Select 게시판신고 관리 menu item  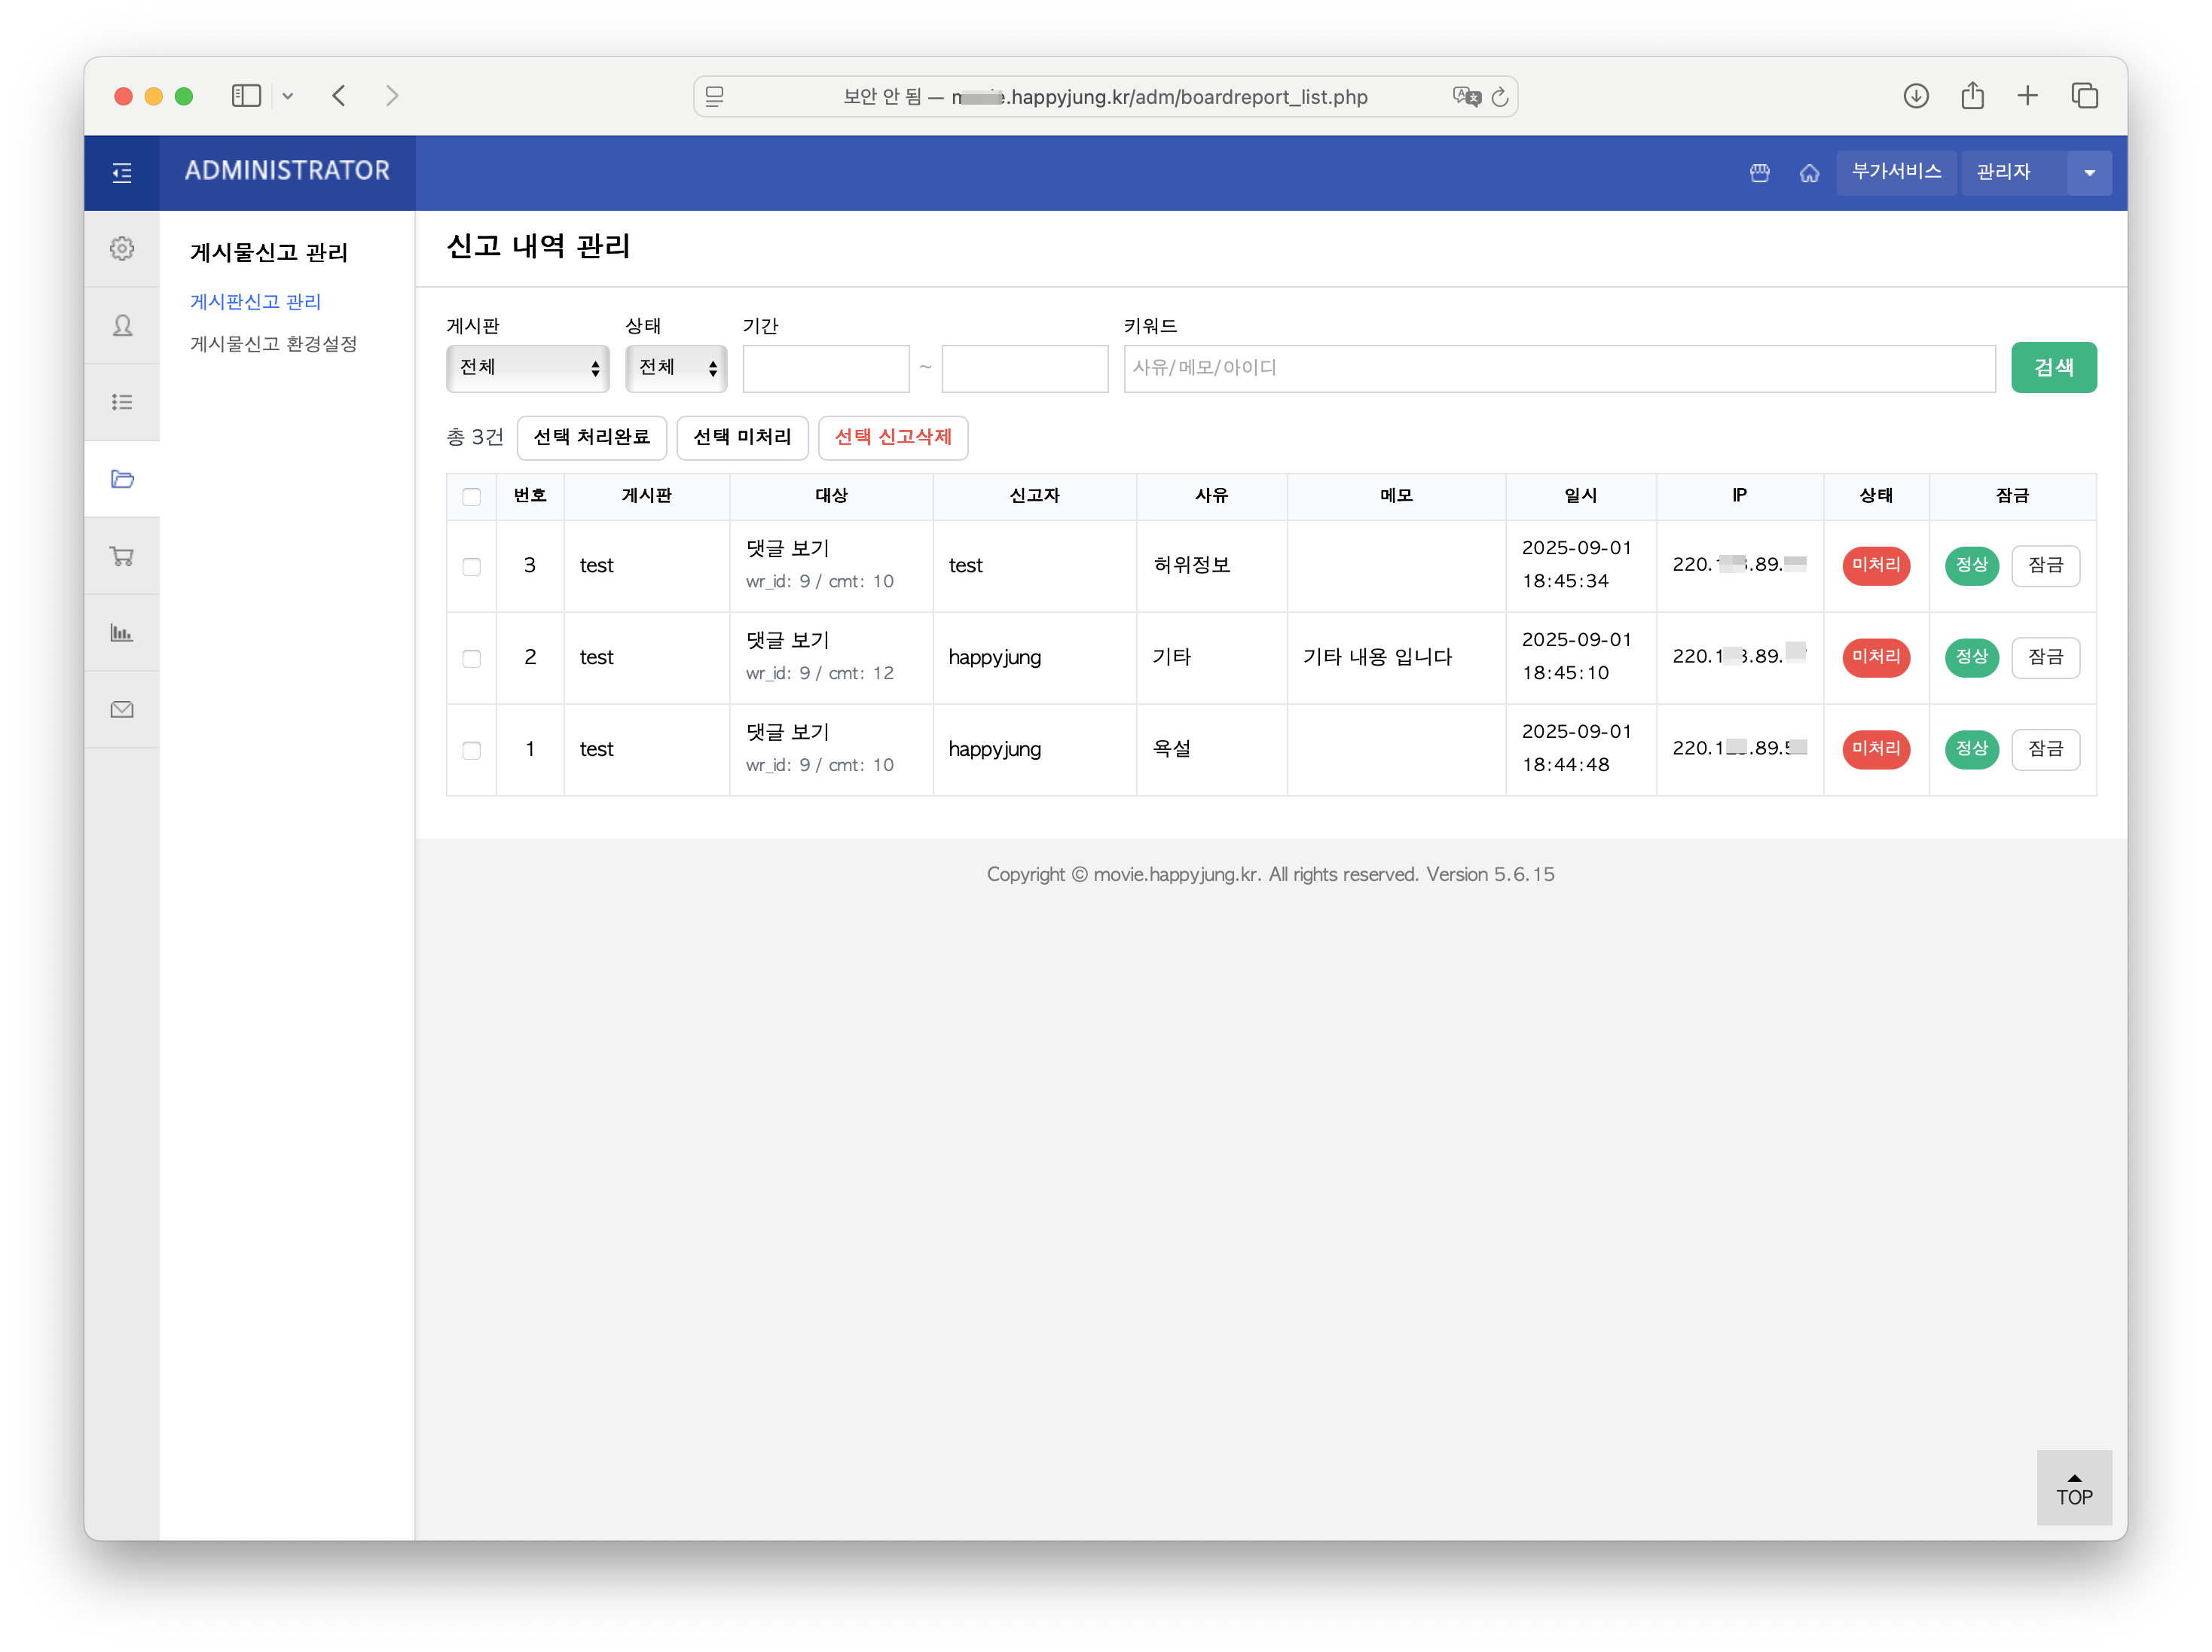tap(255, 302)
